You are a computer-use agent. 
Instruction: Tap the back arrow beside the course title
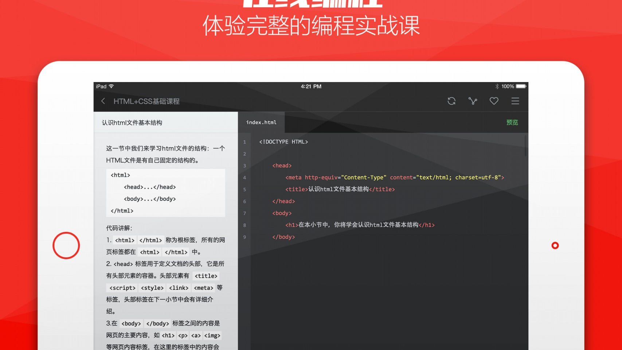(103, 101)
